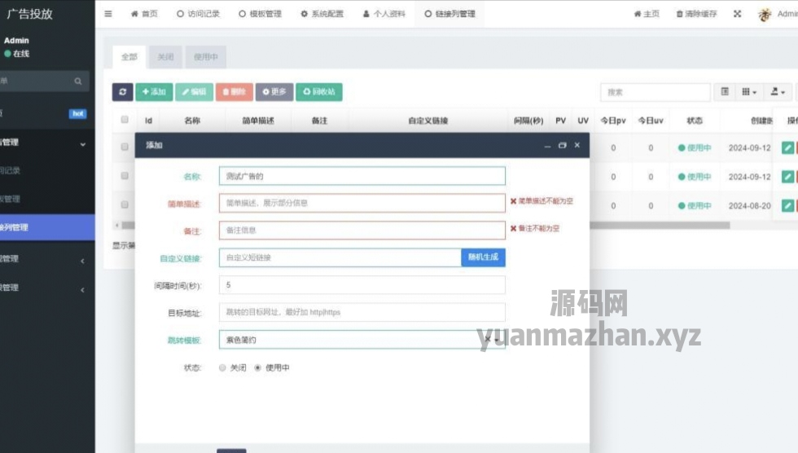This screenshot has height=453, width=798.
Task: Click the 随机生成 button
Action: (483, 257)
